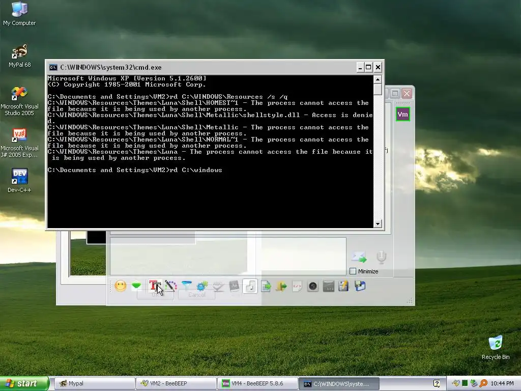Open the yellow smiley emoticon picker in BeeBEEP
The height and width of the screenshot is (391, 521).
pyautogui.click(x=120, y=286)
